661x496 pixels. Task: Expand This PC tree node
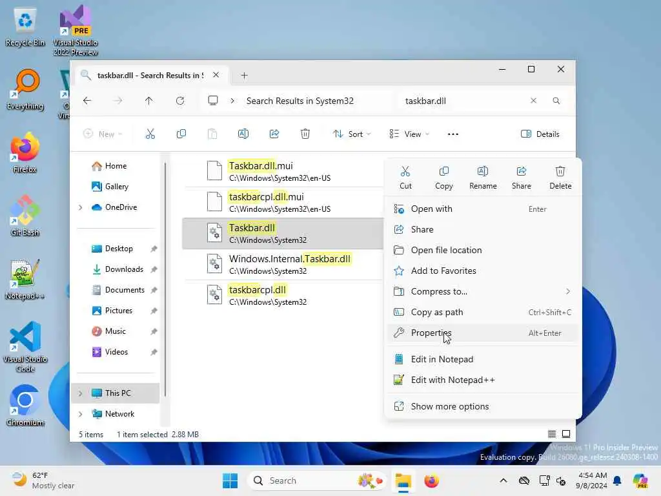click(x=81, y=393)
